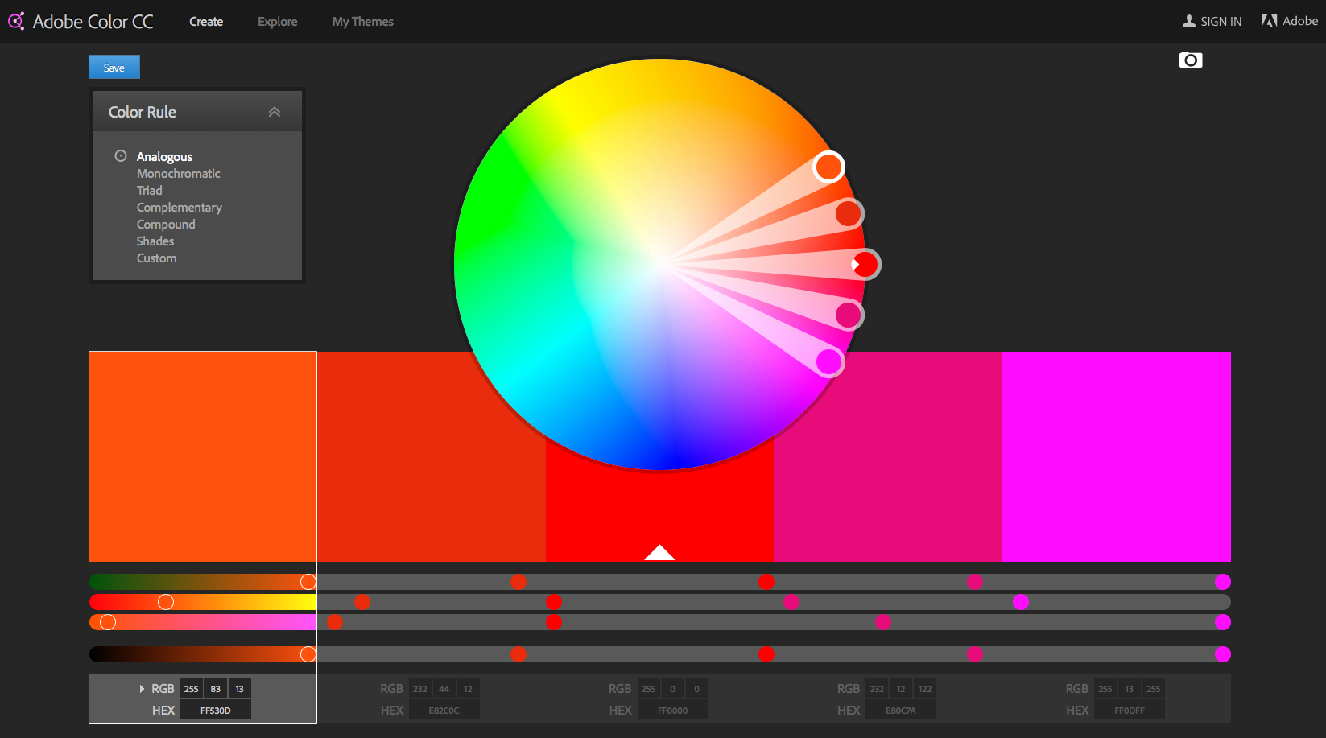Image resolution: width=1326 pixels, height=738 pixels.
Task: Select the bottom magenta marker on the color wheel
Action: [x=829, y=362]
